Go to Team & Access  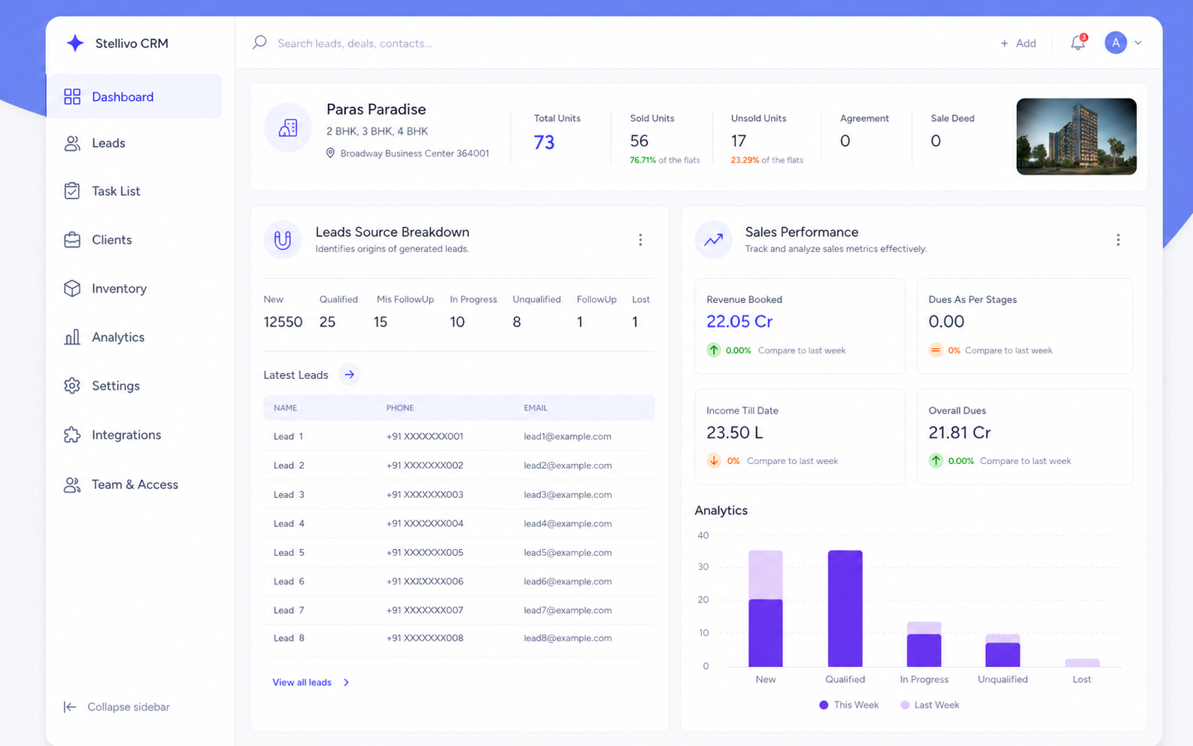click(x=135, y=484)
